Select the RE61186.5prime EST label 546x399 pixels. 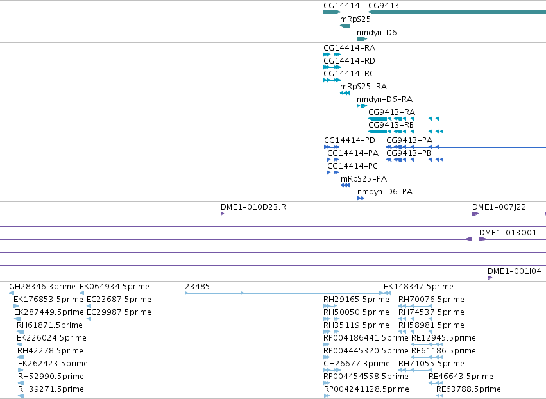[x=443, y=352]
